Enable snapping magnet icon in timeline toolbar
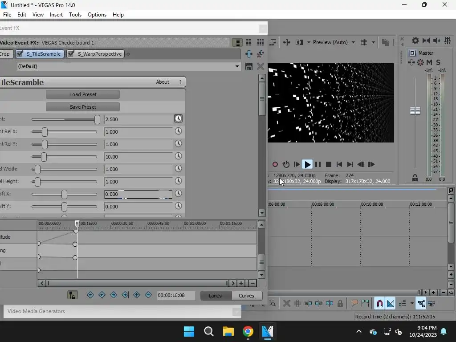456x342 pixels. [379, 304]
